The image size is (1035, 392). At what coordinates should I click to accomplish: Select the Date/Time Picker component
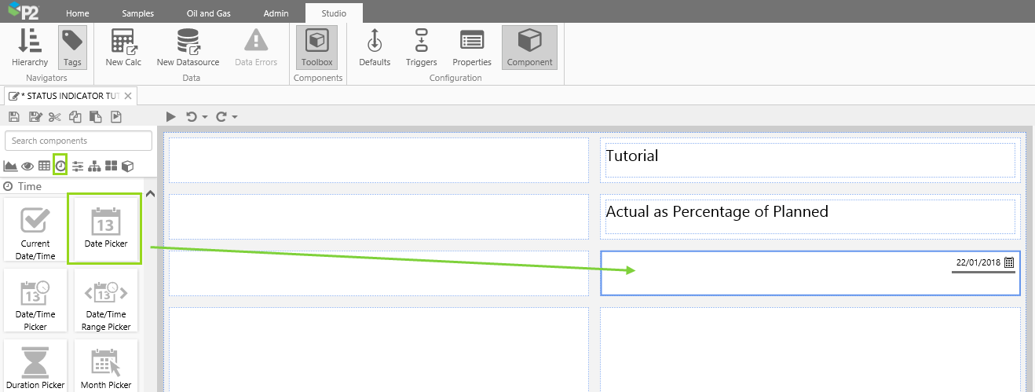point(35,300)
